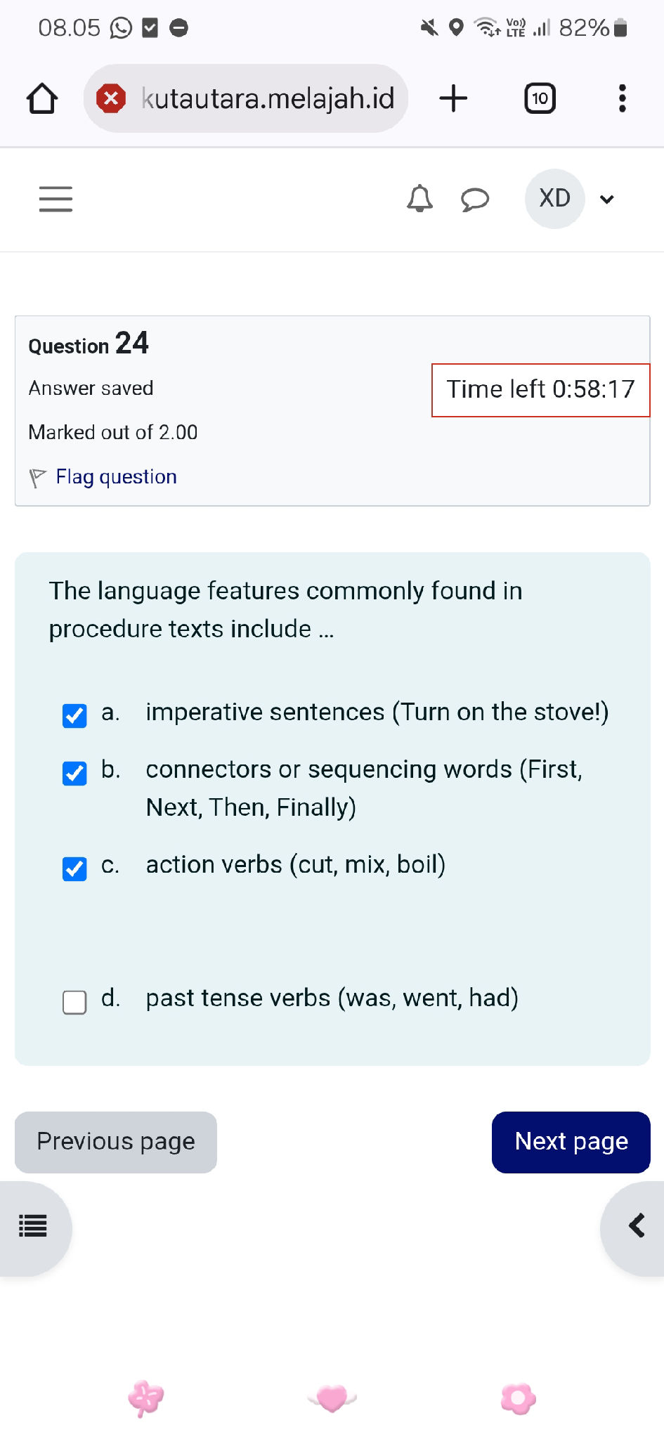This screenshot has height=1439, width=664.
Task: Uncheck option b connectors or sequencing words
Action: [74, 773]
